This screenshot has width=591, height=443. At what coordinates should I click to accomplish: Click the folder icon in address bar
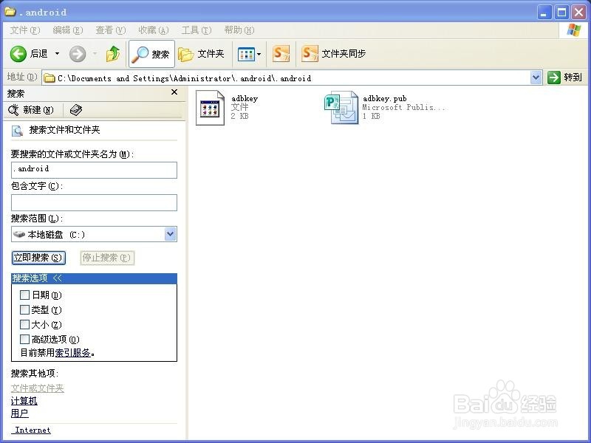point(49,78)
